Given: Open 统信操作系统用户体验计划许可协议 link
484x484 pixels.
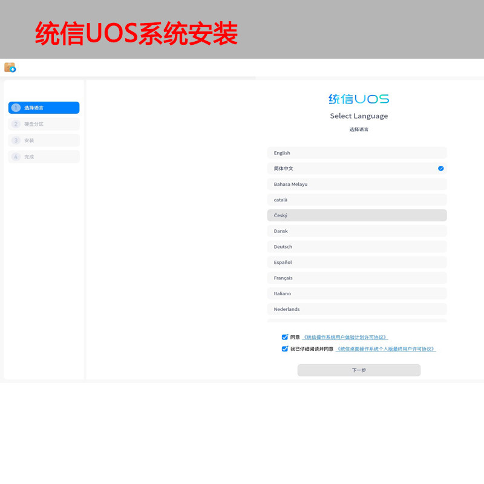Looking at the screenshot, I should click(x=345, y=337).
